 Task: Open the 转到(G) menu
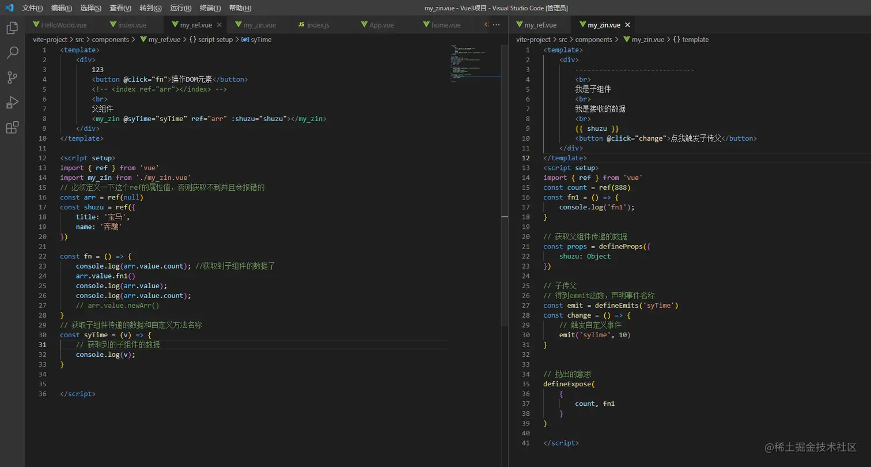click(x=150, y=8)
